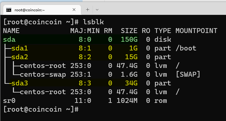
Task: Click the lsblk command text
Action: (x=93, y=22)
